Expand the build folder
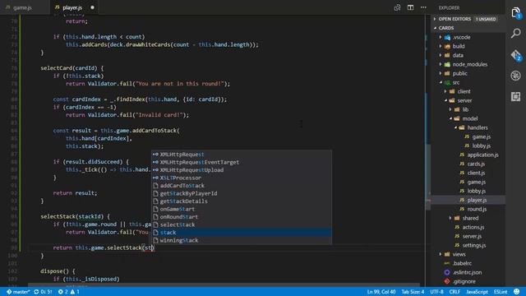Screen dimensions: 526x296 [x=459, y=46]
